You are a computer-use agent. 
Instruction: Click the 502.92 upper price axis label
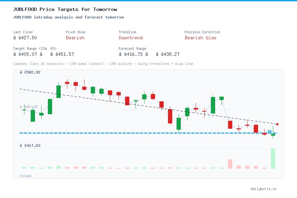[x=30, y=72]
